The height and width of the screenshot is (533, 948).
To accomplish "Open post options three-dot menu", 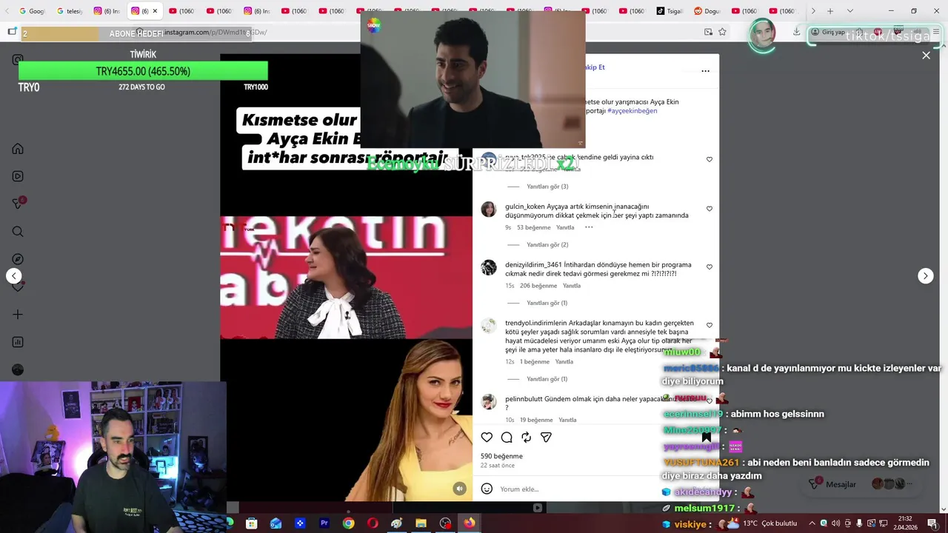I will pyautogui.click(x=705, y=71).
